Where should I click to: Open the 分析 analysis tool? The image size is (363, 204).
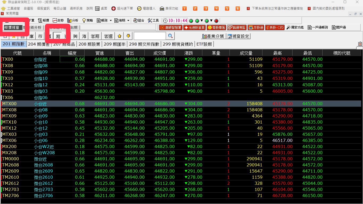click(x=73, y=21)
